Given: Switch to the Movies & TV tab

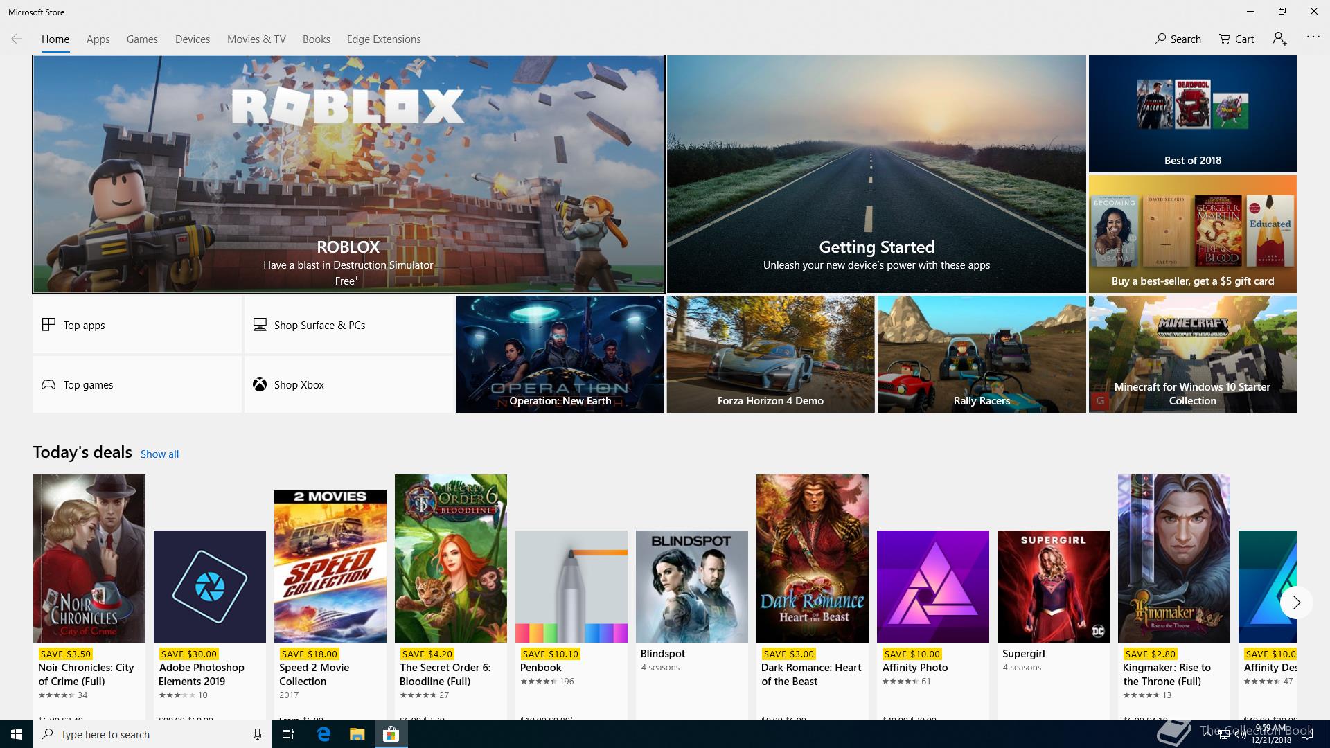Looking at the screenshot, I should tap(256, 39).
